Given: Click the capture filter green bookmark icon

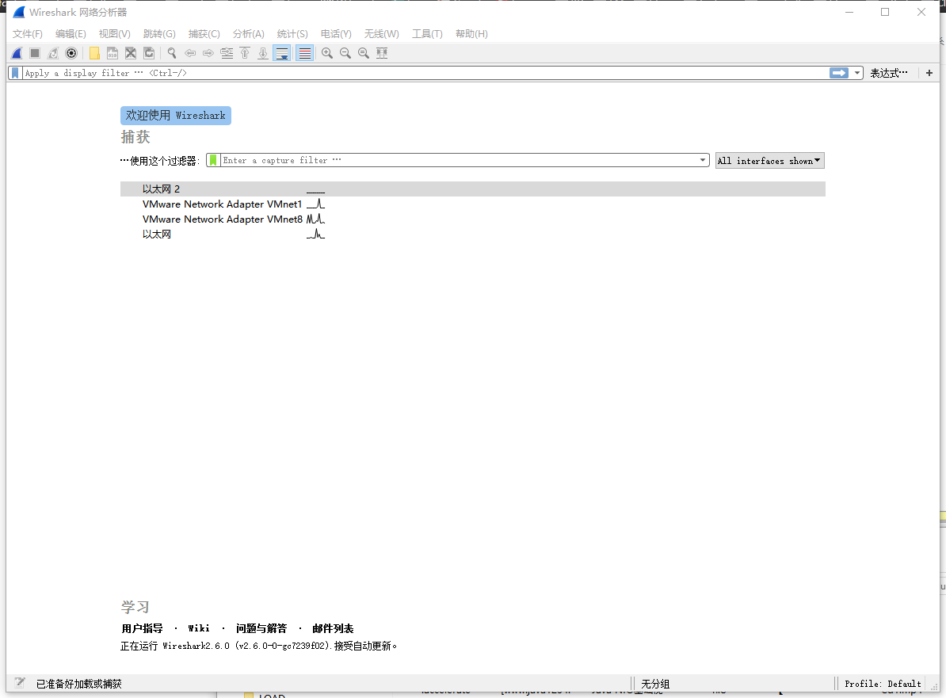Looking at the screenshot, I should pos(213,160).
